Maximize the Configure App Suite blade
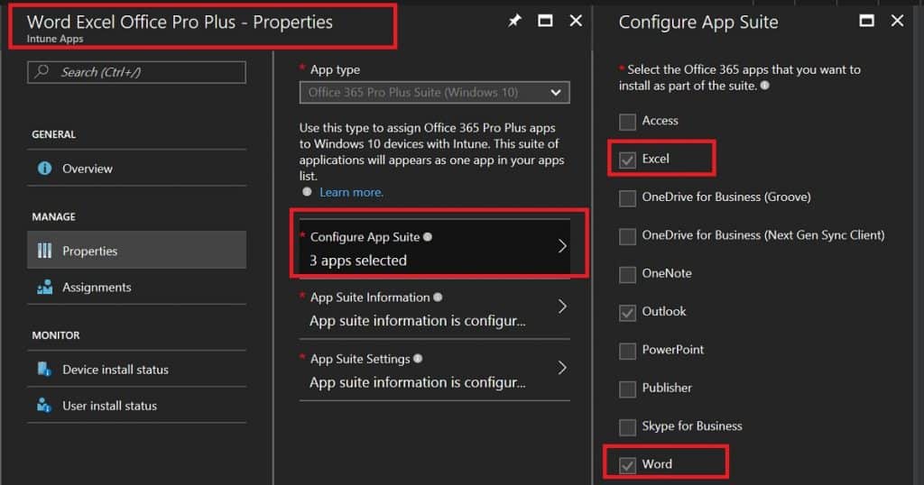Viewport: 924px width, 485px height. (867, 22)
